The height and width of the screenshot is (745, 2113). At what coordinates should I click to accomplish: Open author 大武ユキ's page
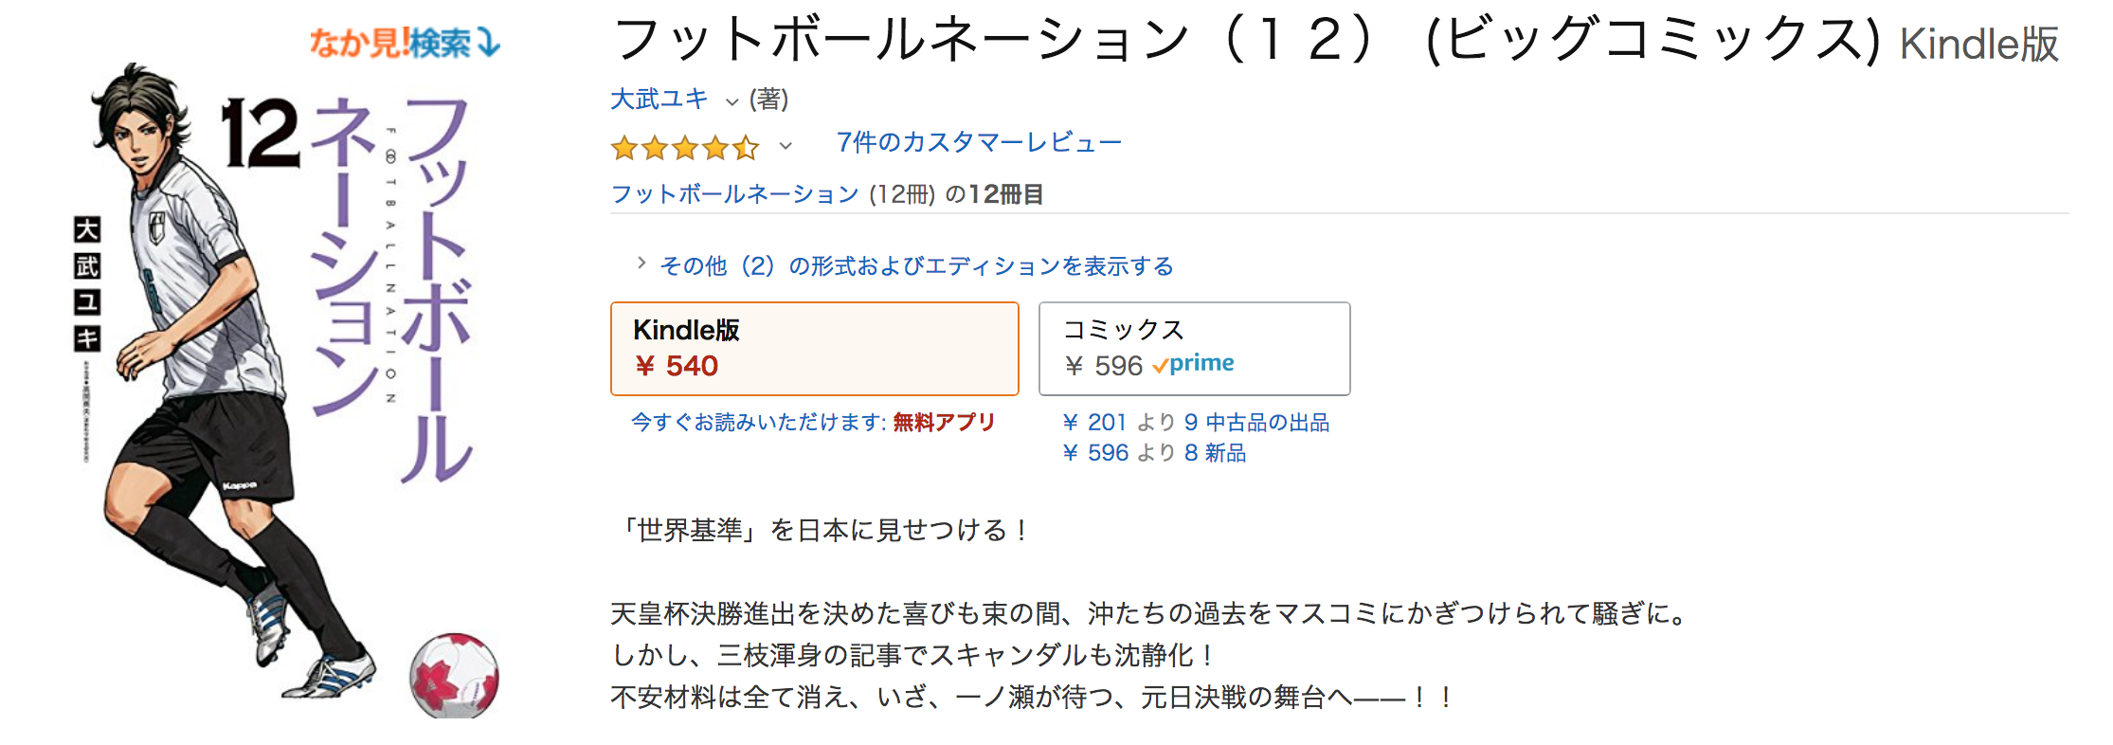coord(659,99)
